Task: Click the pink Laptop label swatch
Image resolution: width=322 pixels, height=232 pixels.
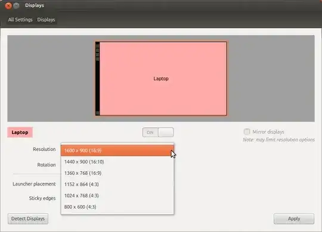Action: pyautogui.click(x=20, y=132)
